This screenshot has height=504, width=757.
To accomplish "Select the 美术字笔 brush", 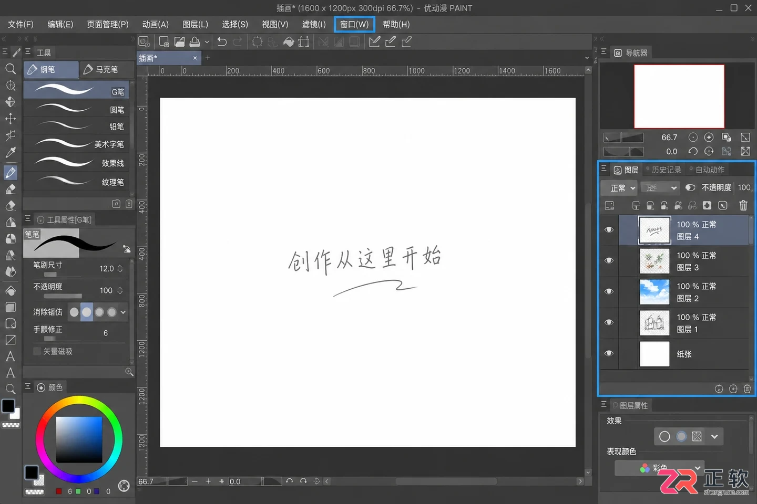I will click(76, 144).
